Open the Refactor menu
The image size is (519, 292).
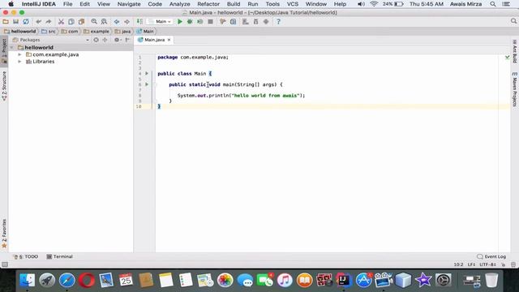208,4
